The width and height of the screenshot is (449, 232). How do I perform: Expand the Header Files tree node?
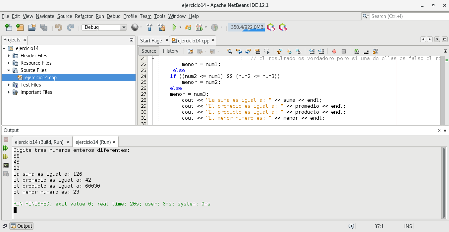9,56
